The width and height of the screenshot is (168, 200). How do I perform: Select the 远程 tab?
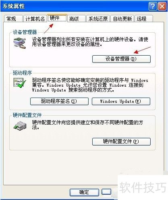pos(143,19)
